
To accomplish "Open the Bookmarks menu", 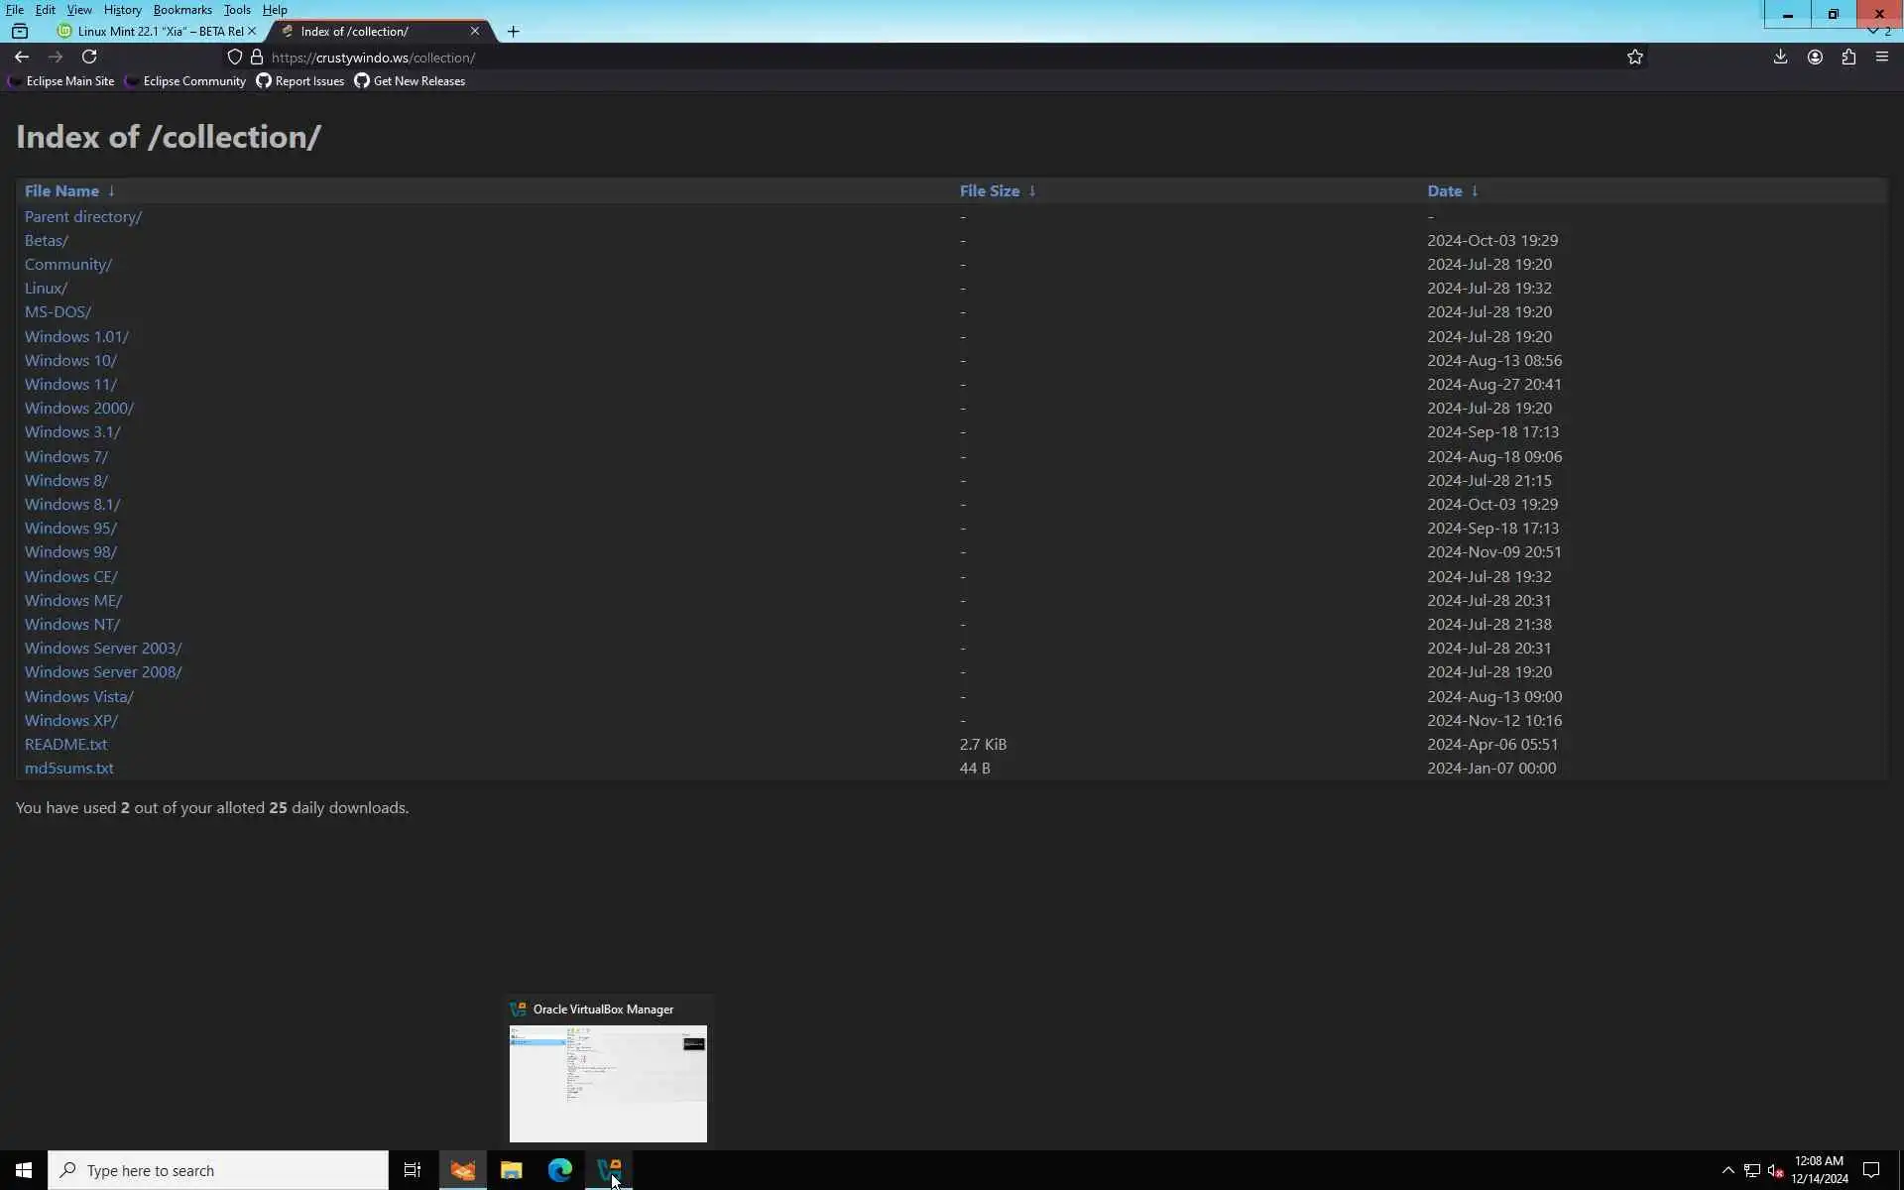I will [182, 10].
